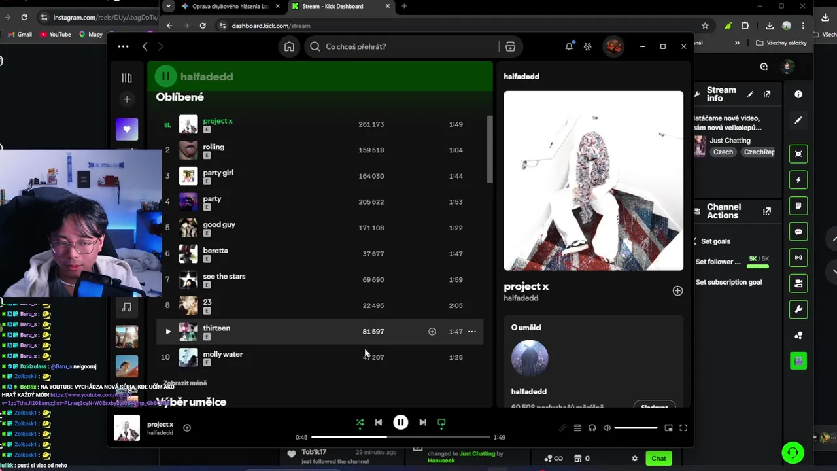Open the queue icon

click(x=577, y=428)
